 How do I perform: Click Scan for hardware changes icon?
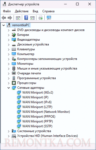[49, 18]
